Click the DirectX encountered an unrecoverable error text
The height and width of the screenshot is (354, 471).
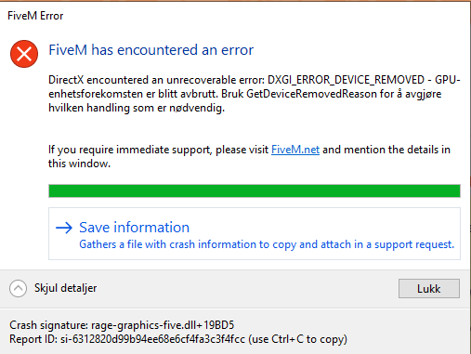156,80
